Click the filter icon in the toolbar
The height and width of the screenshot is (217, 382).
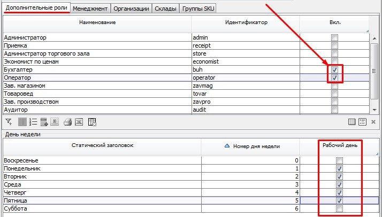click(x=9, y=122)
